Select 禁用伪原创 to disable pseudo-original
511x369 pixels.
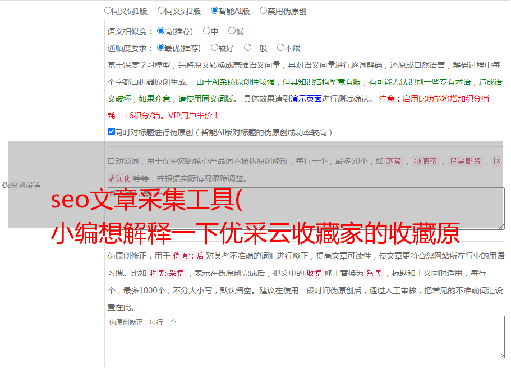pyautogui.click(x=263, y=11)
